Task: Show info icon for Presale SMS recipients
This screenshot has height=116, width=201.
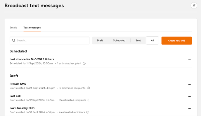Action: [88, 88]
